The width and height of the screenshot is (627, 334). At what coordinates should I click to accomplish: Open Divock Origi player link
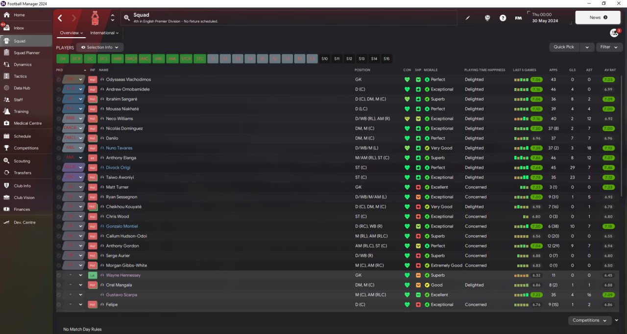pos(118,168)
